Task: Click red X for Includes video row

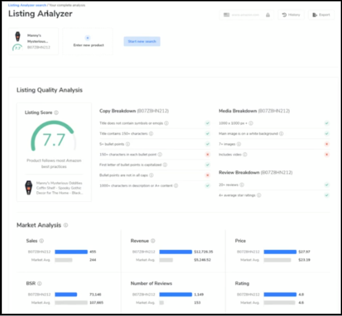Action: 327,154
